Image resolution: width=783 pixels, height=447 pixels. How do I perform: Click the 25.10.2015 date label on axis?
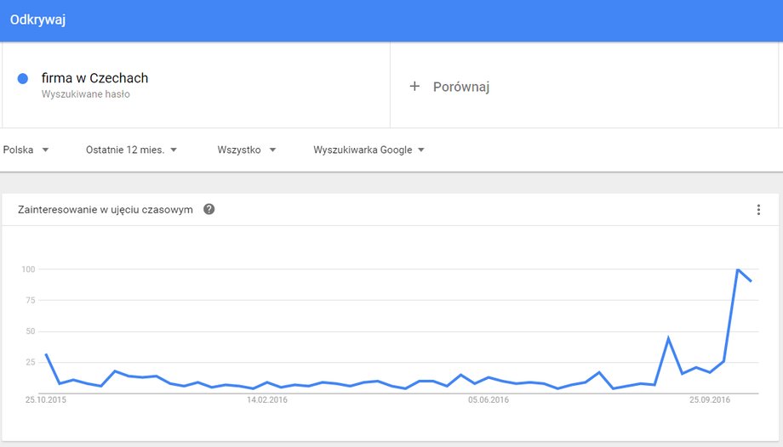(45, 399)
